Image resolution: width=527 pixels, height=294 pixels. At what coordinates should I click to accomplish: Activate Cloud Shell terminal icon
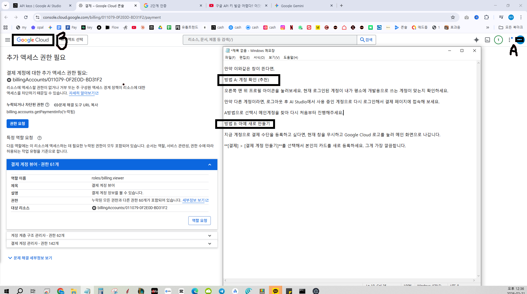(487, 40)
